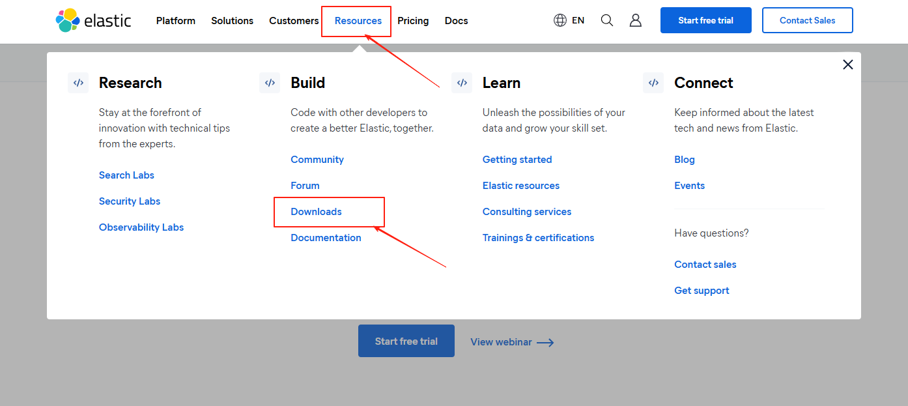Open Trainings & certifications link
This screenshot has width=908, height=406.
(x=538, y=238)
